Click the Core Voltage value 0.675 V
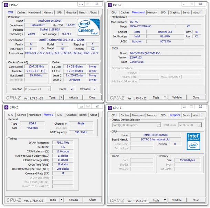Image resolution: width=210 pixels, height=208 pixels. 67,34
